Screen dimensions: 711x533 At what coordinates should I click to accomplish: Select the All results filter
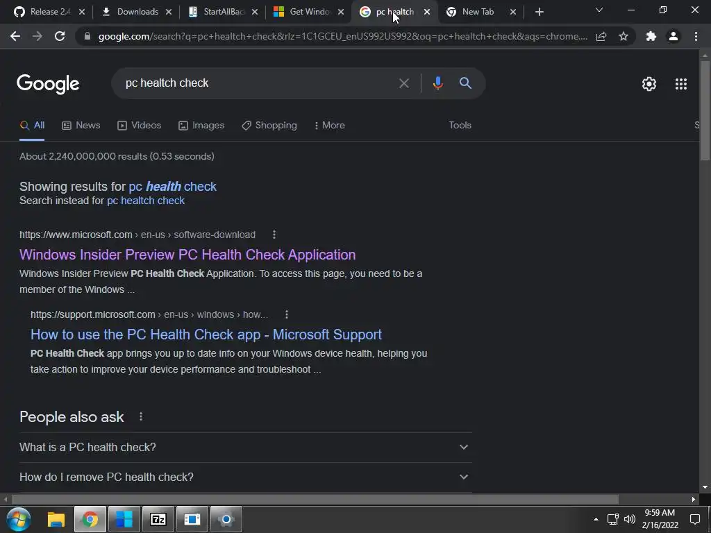click(x=32, y=126)
